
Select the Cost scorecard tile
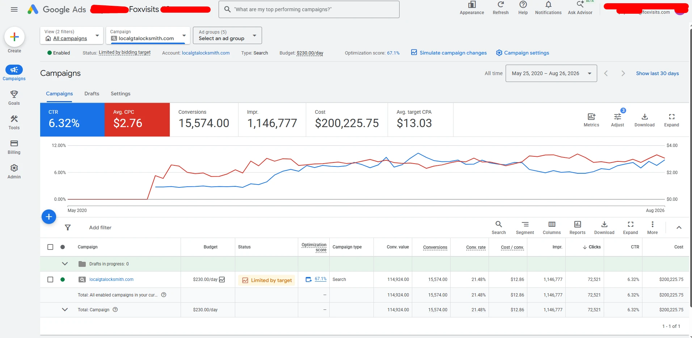point(347,120)
